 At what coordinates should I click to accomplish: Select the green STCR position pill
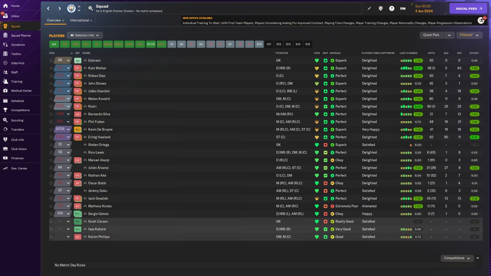click(151, 44)
